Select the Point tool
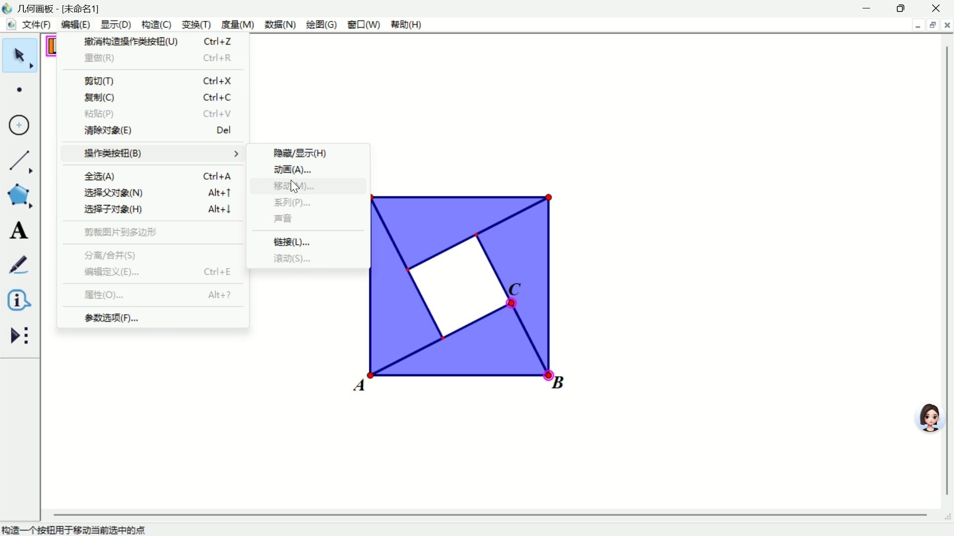 point(19,90)
